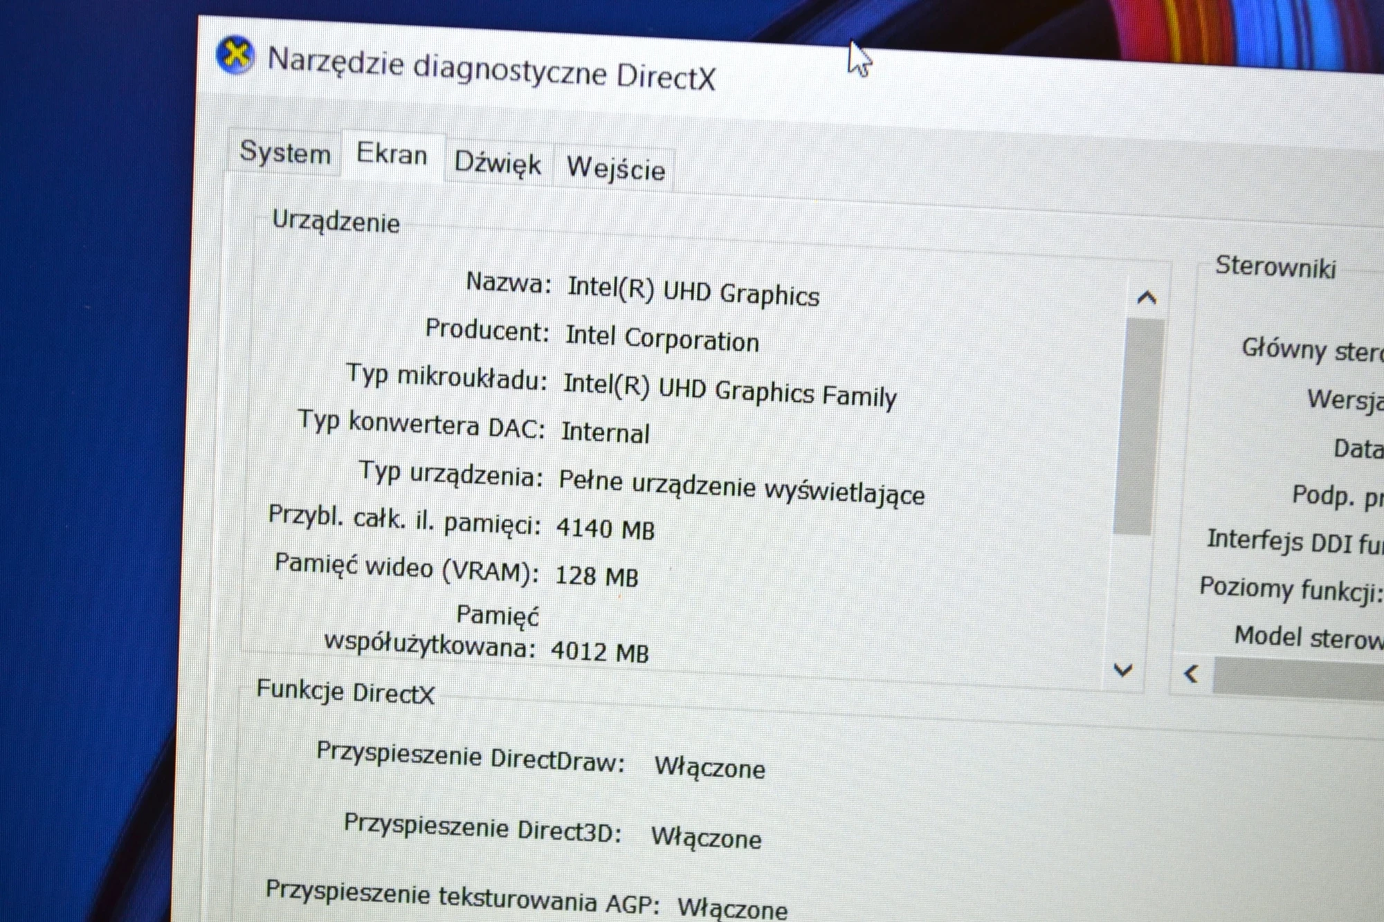
Task: Select the Ekran tab
Action: [392, 154]
